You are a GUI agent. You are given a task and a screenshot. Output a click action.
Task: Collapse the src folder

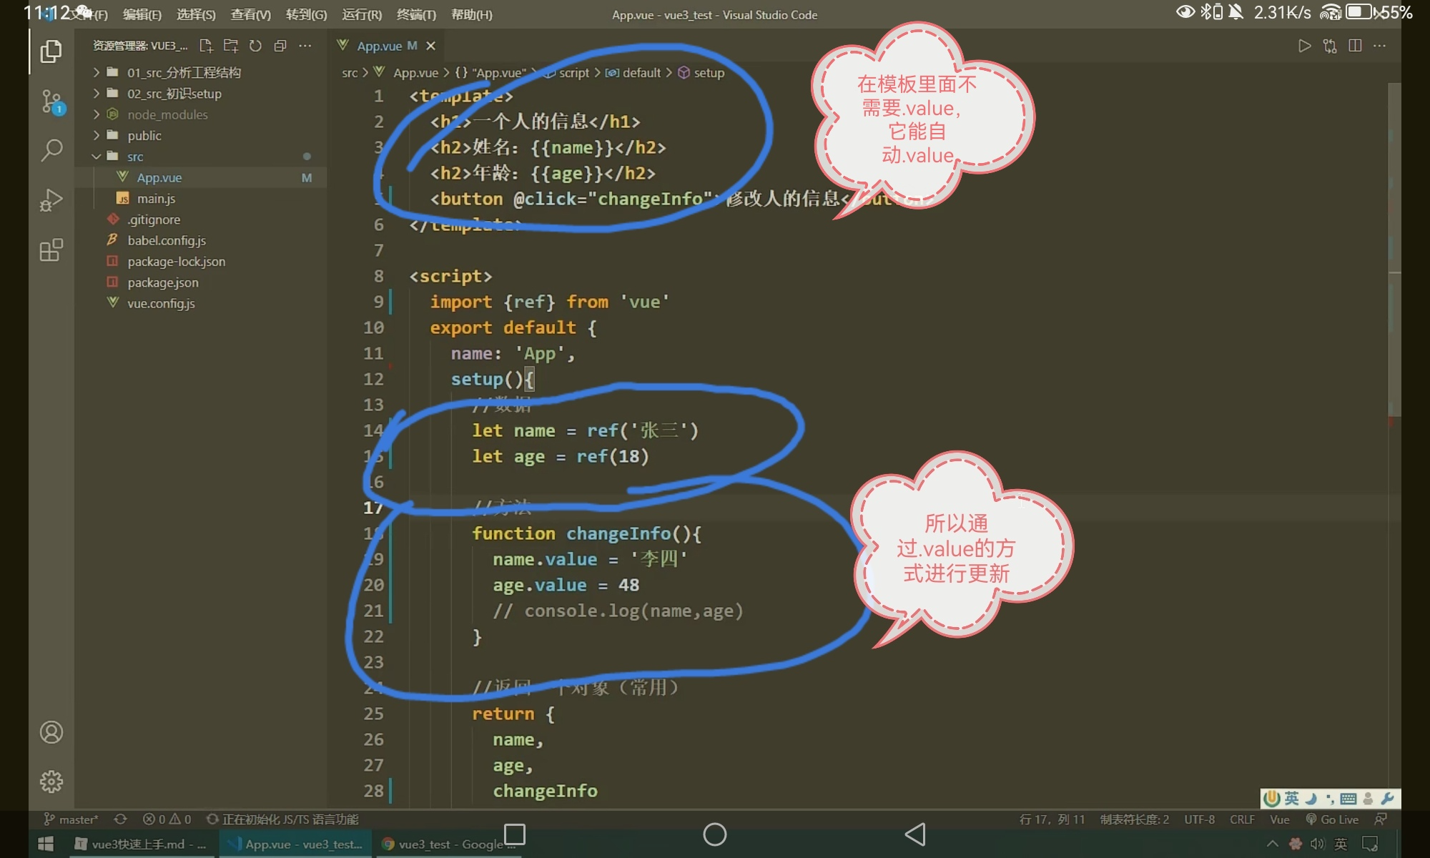click(x=135, y=156)
